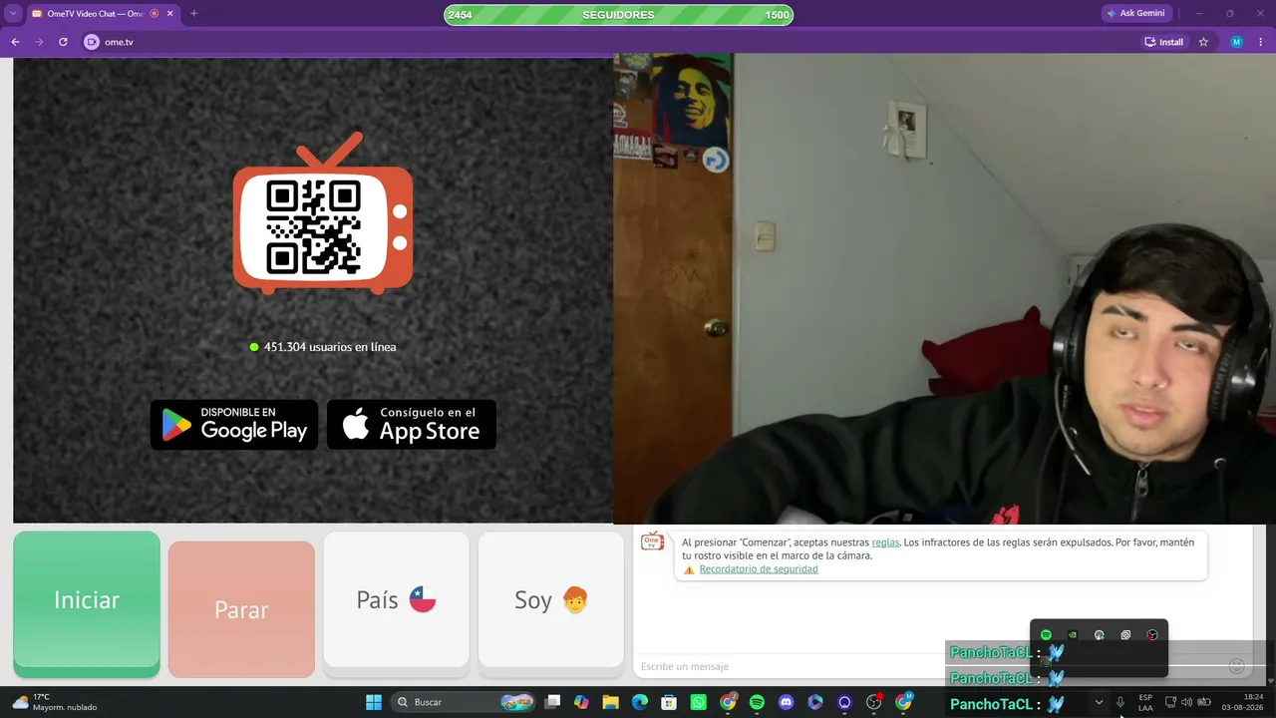Image resolution: width=1276 pixels, height=718 pixels.
Task: Open the reglas link
Action: coord(885,542)
